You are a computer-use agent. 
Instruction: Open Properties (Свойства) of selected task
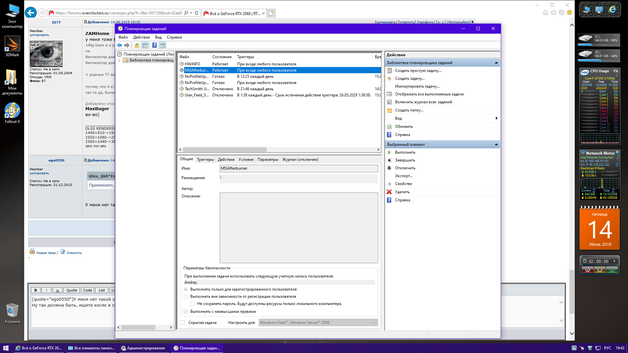click(x=403, y=184)
